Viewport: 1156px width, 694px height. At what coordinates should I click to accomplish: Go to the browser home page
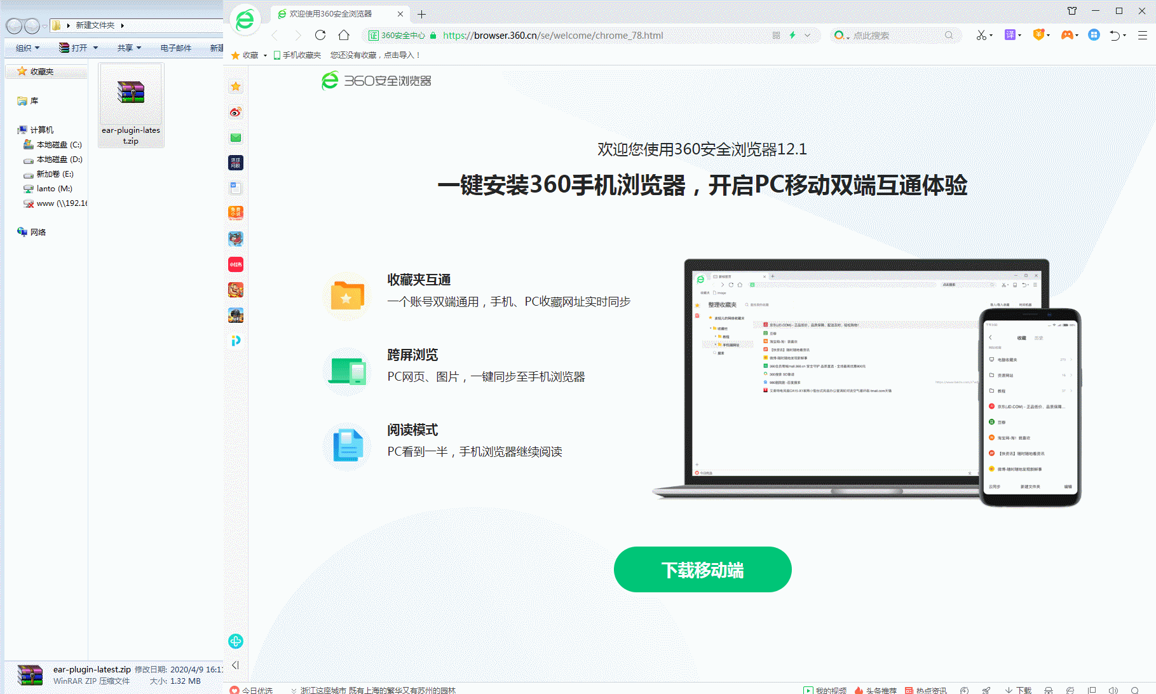click(x=344, y=35)
